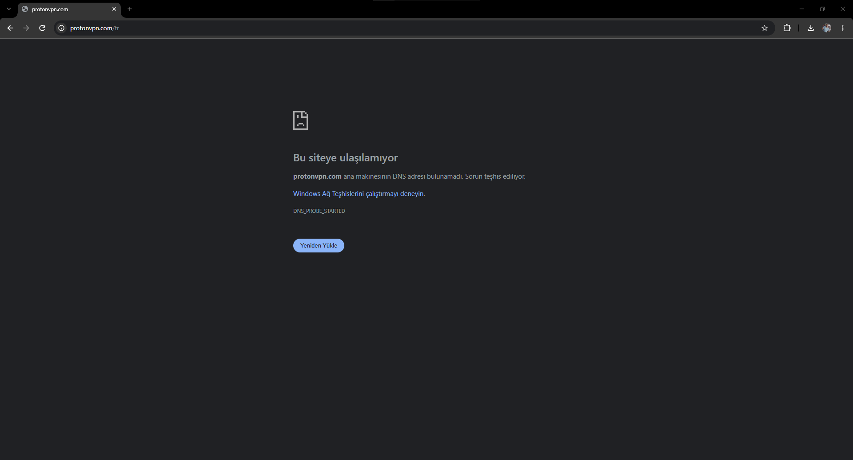Bookmark this page with the star icon
This screenshot has height=460, width=853.
(x=765, y=28)
